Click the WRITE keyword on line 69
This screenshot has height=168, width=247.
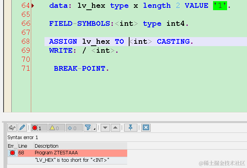point(61,51)
